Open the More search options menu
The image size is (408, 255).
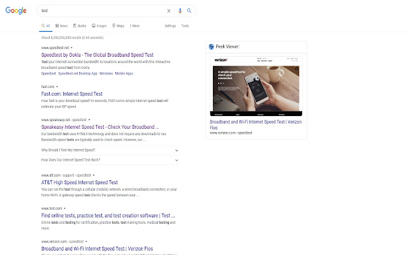pos(135,25)
